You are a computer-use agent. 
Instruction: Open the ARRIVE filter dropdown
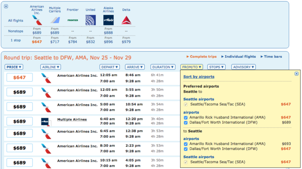click(135, 67)
